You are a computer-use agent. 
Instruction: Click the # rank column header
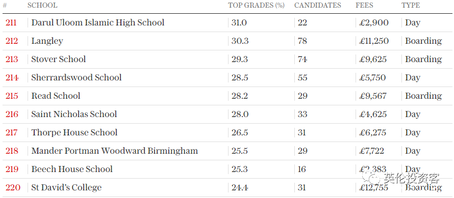point(5,5)
